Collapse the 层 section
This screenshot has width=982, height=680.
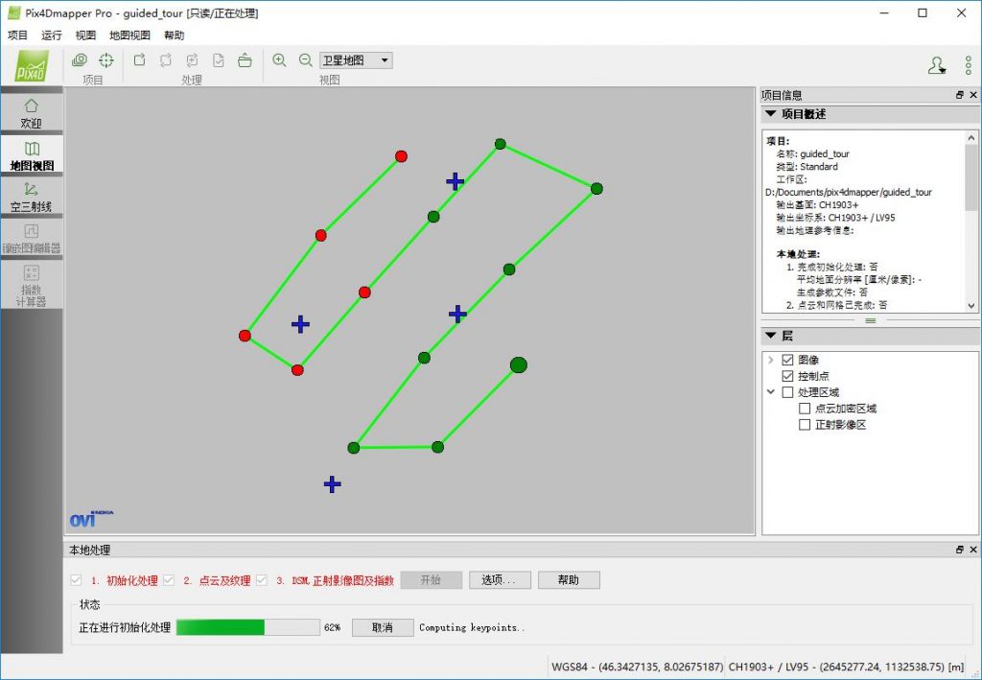(x=771, y=336)
